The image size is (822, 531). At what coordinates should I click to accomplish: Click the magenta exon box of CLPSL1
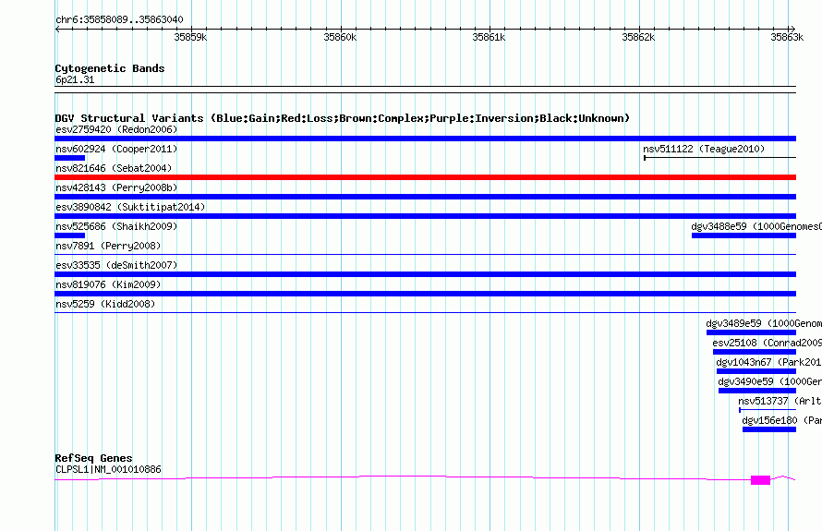pos(760,479)
